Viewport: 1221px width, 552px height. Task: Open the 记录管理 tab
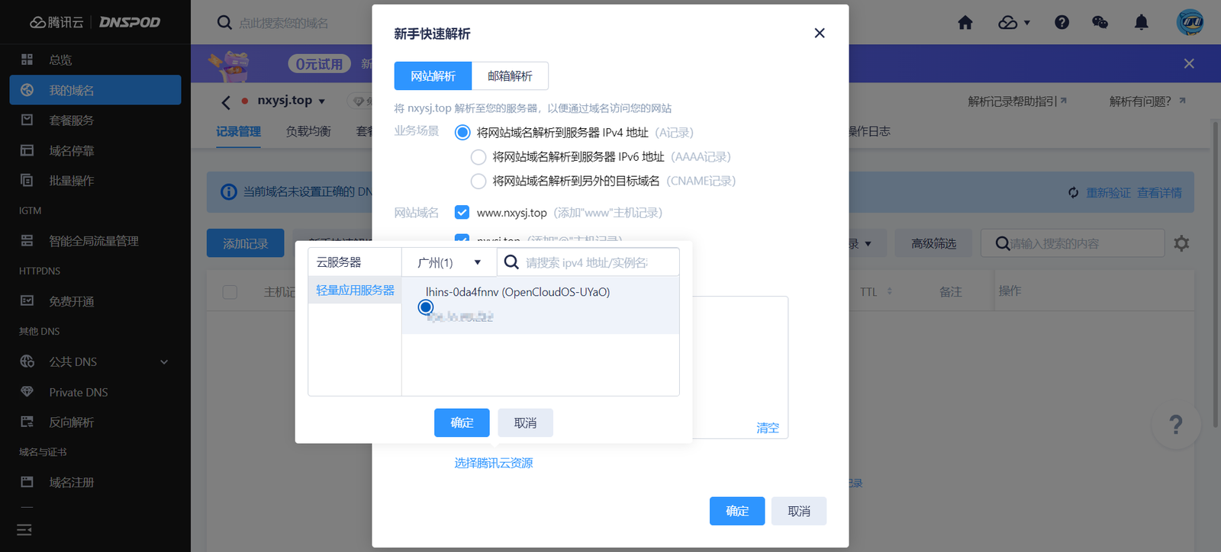coord(238,131)
